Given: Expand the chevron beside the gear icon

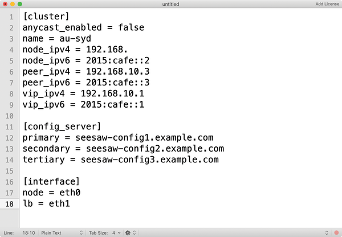Looking at the screenshot, I should [x=135, y=232].
